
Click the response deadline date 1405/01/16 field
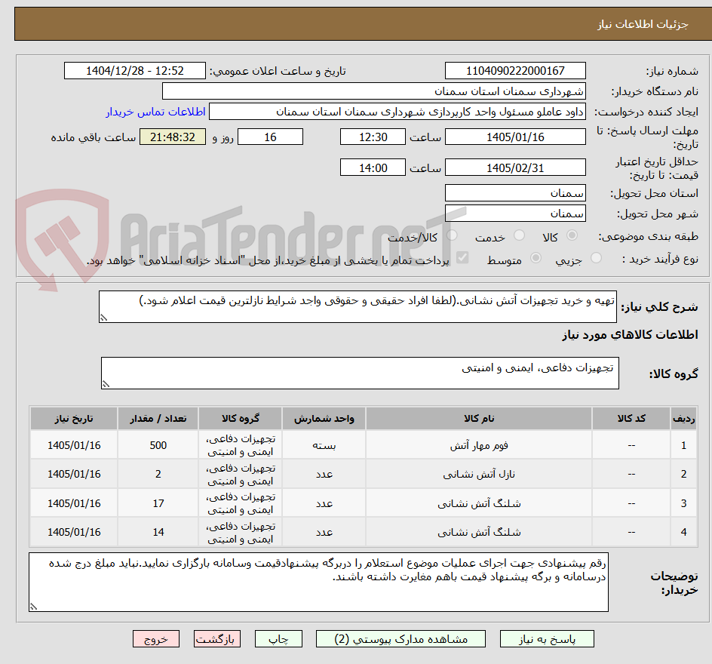click(x=515, y=137)
